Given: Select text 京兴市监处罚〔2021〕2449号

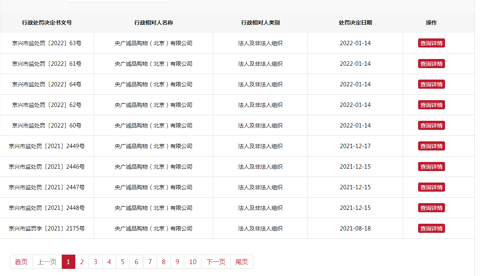Looking at the screenshot, I should click(x=47, y=146).
